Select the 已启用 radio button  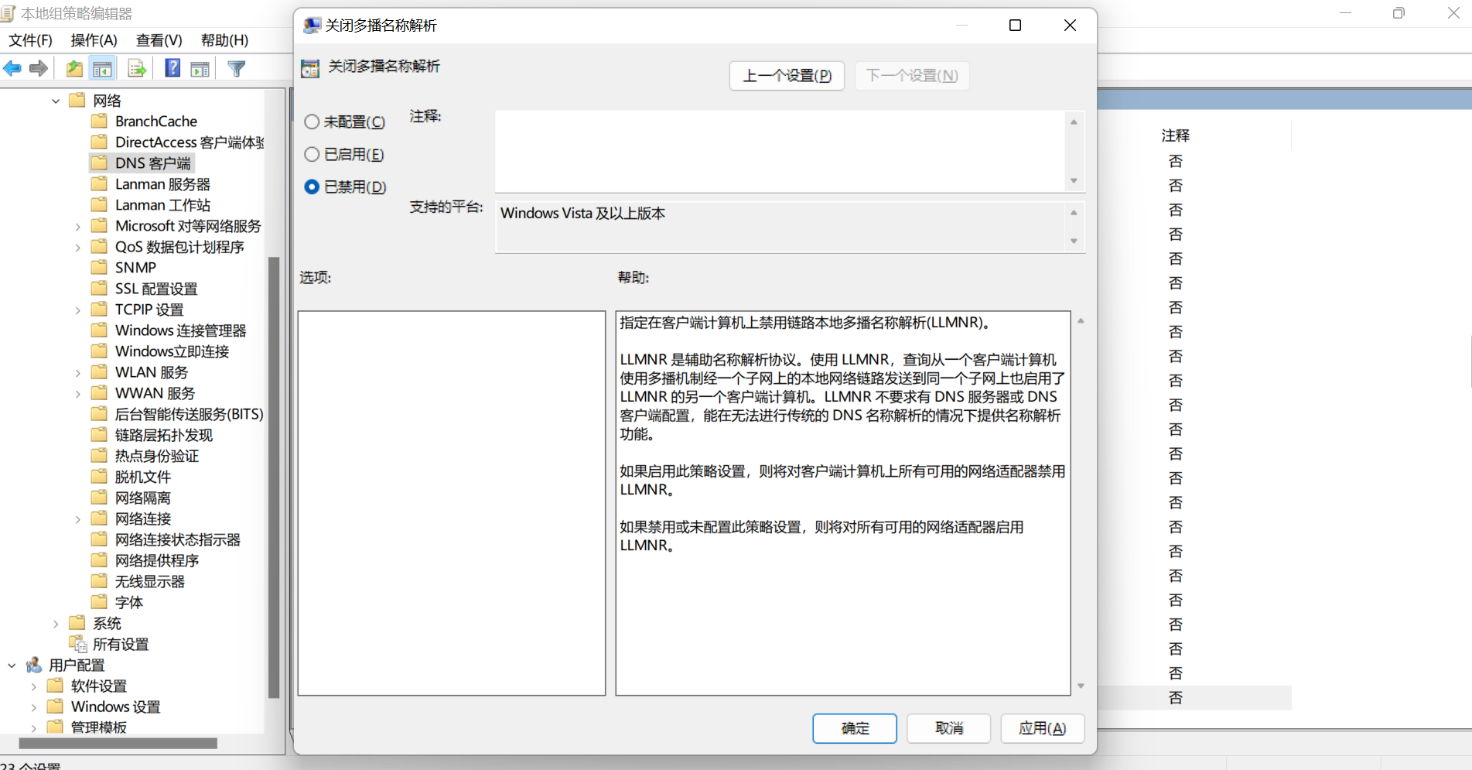[312, 154]
